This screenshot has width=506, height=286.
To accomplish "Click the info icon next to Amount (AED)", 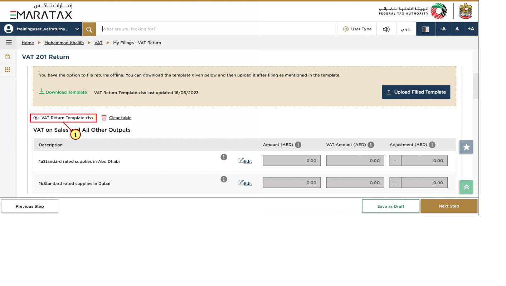I will pos(298,145).
